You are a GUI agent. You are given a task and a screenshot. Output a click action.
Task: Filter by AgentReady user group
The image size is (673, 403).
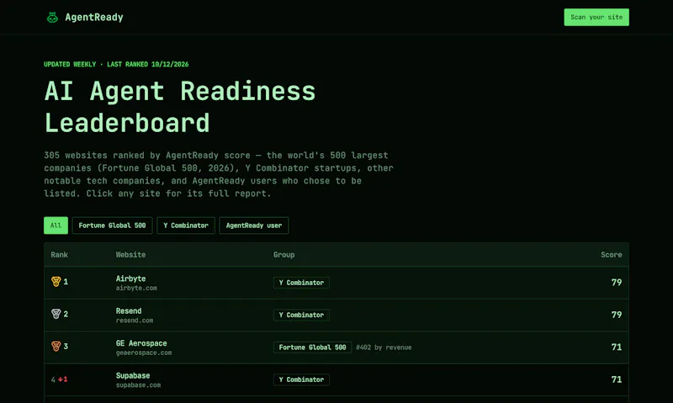tap(254, 225)
